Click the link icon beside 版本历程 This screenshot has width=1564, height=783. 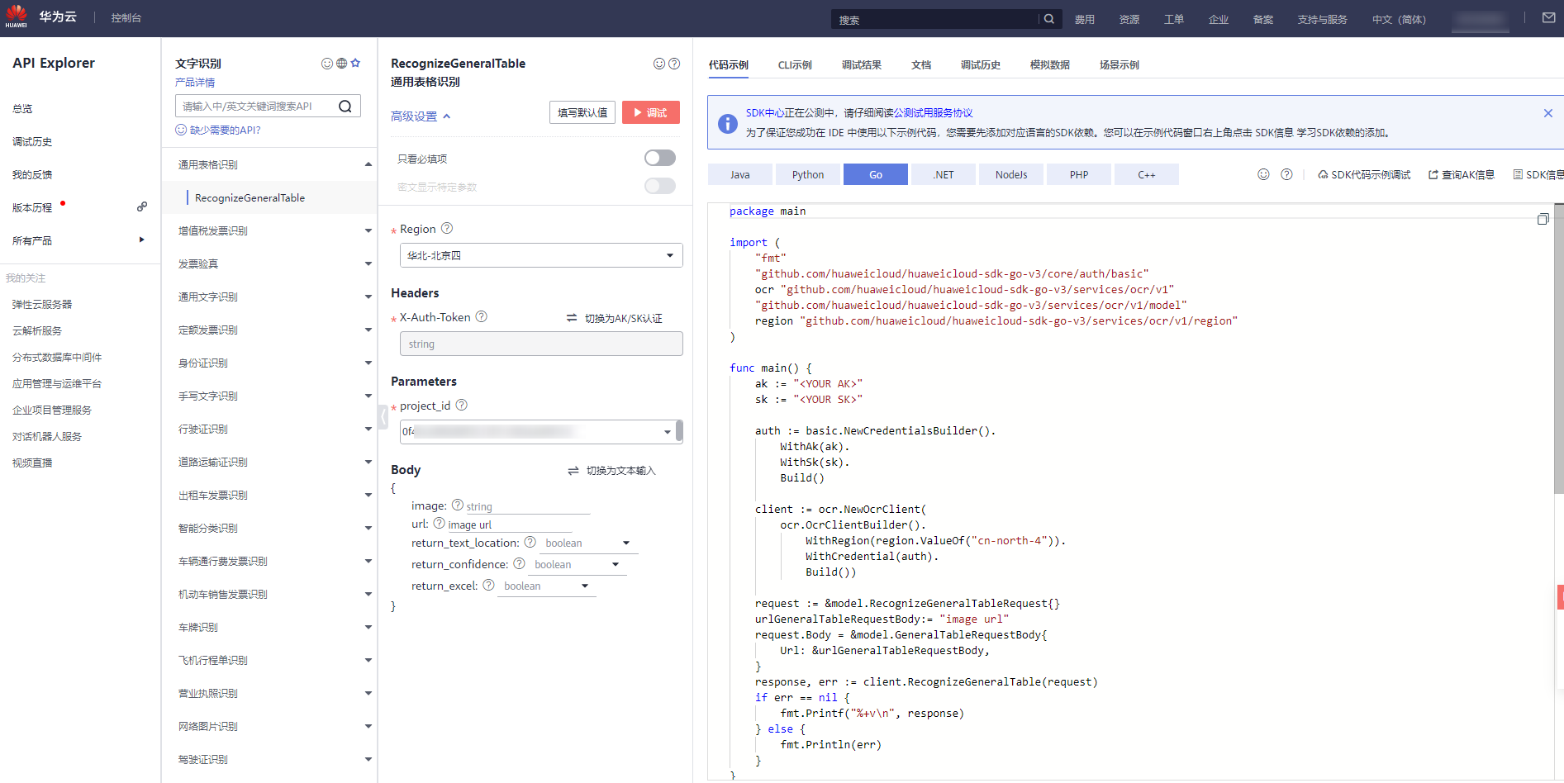click(x=142, y=206)
